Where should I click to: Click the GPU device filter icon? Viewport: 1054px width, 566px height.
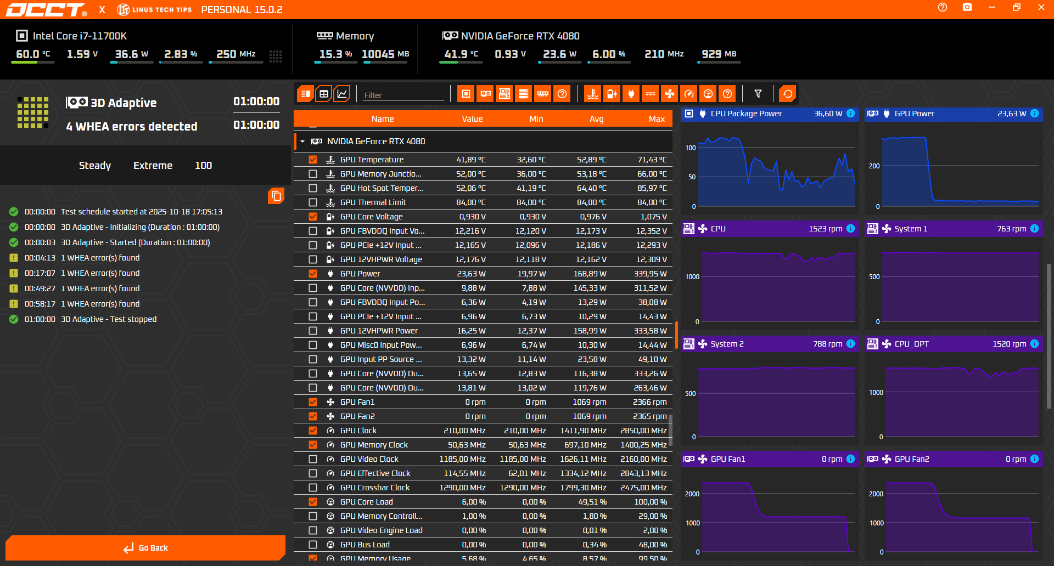[x=485, y=94]
